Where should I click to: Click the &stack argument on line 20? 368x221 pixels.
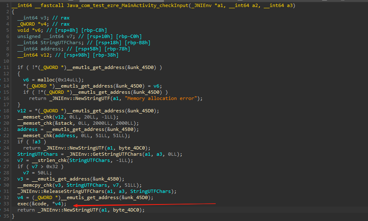pos(64,123)
